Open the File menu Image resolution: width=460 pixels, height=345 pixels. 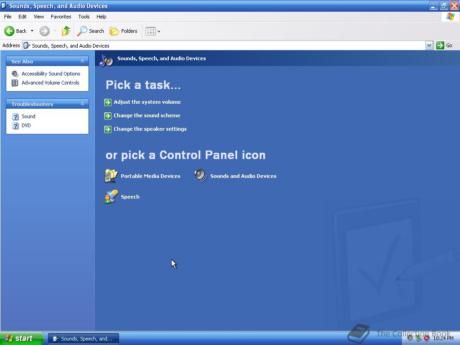[x=8, y=17]
